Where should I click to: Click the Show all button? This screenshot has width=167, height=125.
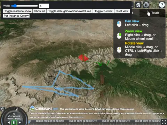pyautogui.click(x=40, y=11)
